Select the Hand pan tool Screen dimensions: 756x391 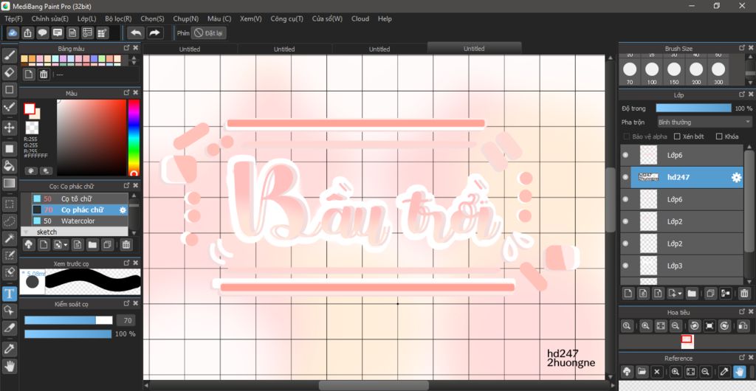[x=10, y=365]
